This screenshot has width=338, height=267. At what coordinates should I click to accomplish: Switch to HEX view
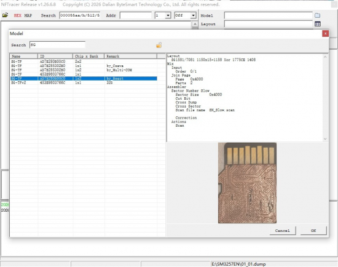click(x=17, y=15)
